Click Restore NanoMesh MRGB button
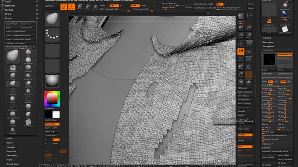Screen dimensions: 298x167 277,152
